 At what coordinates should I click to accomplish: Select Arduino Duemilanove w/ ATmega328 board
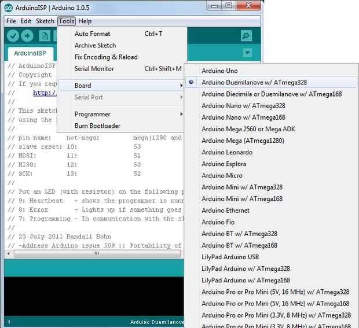[x=272, y=82]
